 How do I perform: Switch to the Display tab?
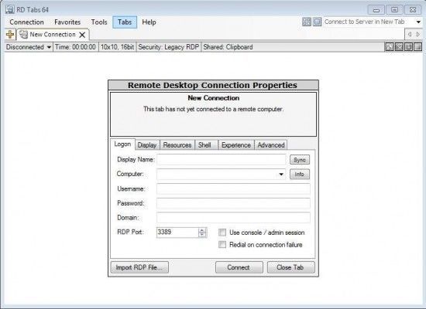tap(147, 145)
